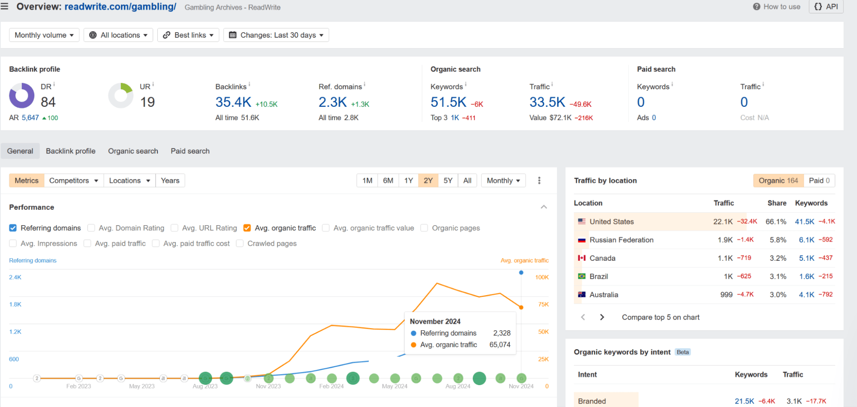Click the How to use help icon
The image size is (857, 407).
coord(756,7)
